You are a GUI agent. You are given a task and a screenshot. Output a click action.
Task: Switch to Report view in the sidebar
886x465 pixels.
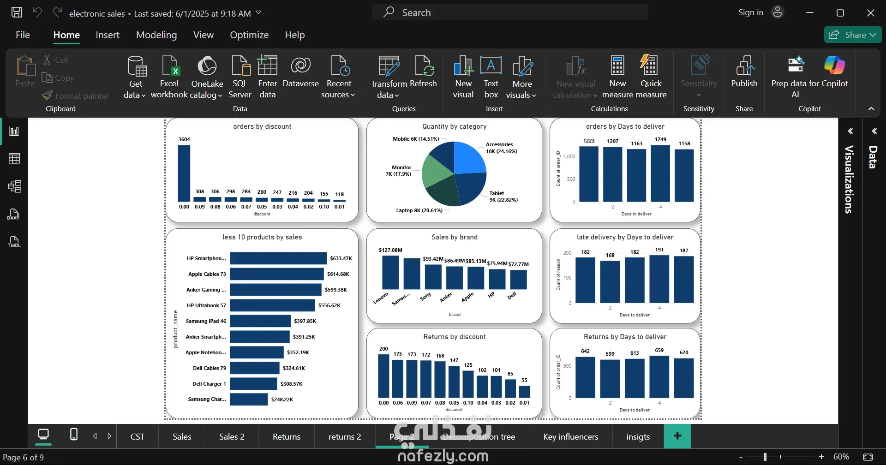[x=14, y=131]
